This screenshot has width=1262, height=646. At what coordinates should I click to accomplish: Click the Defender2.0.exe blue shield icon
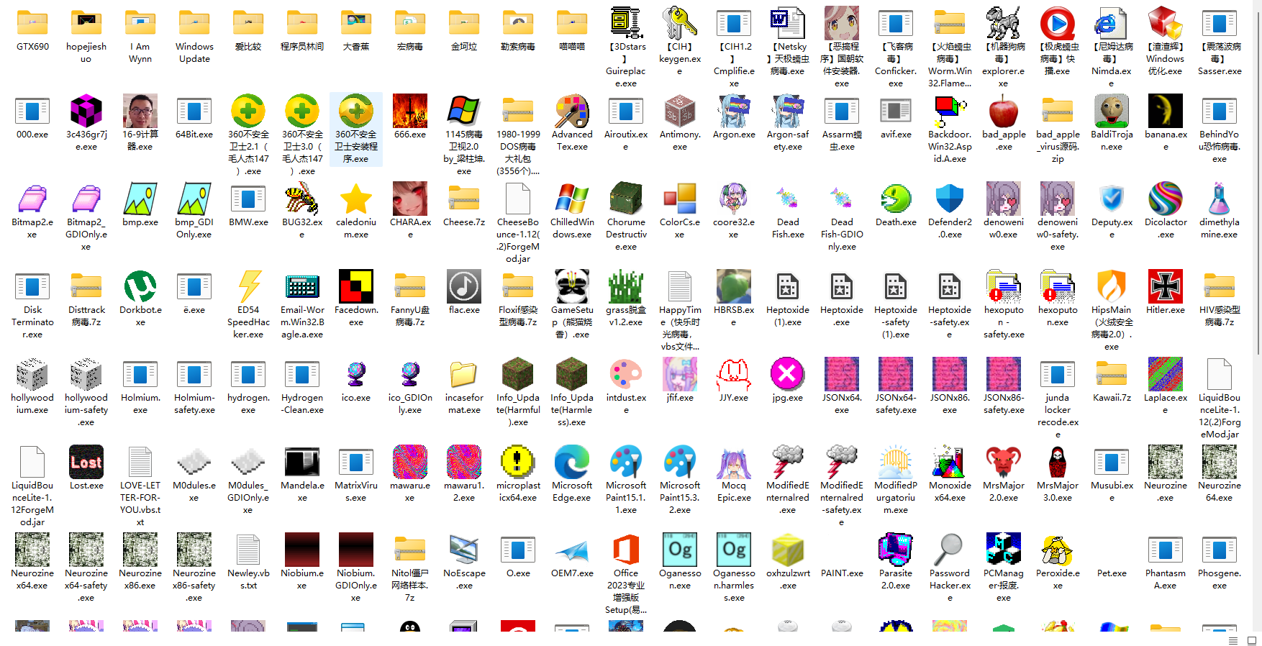tap(949, 199)
